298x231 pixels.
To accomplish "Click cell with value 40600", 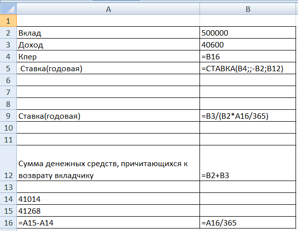I will 248,45.
